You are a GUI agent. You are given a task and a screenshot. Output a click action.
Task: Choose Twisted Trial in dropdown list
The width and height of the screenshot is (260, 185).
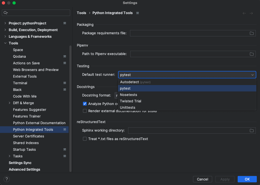[131, 101]
